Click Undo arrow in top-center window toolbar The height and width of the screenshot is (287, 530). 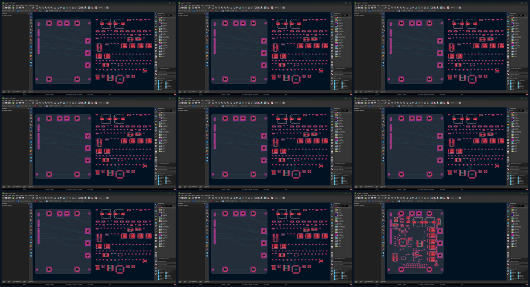pyautogui.click(x=202, y=8)
